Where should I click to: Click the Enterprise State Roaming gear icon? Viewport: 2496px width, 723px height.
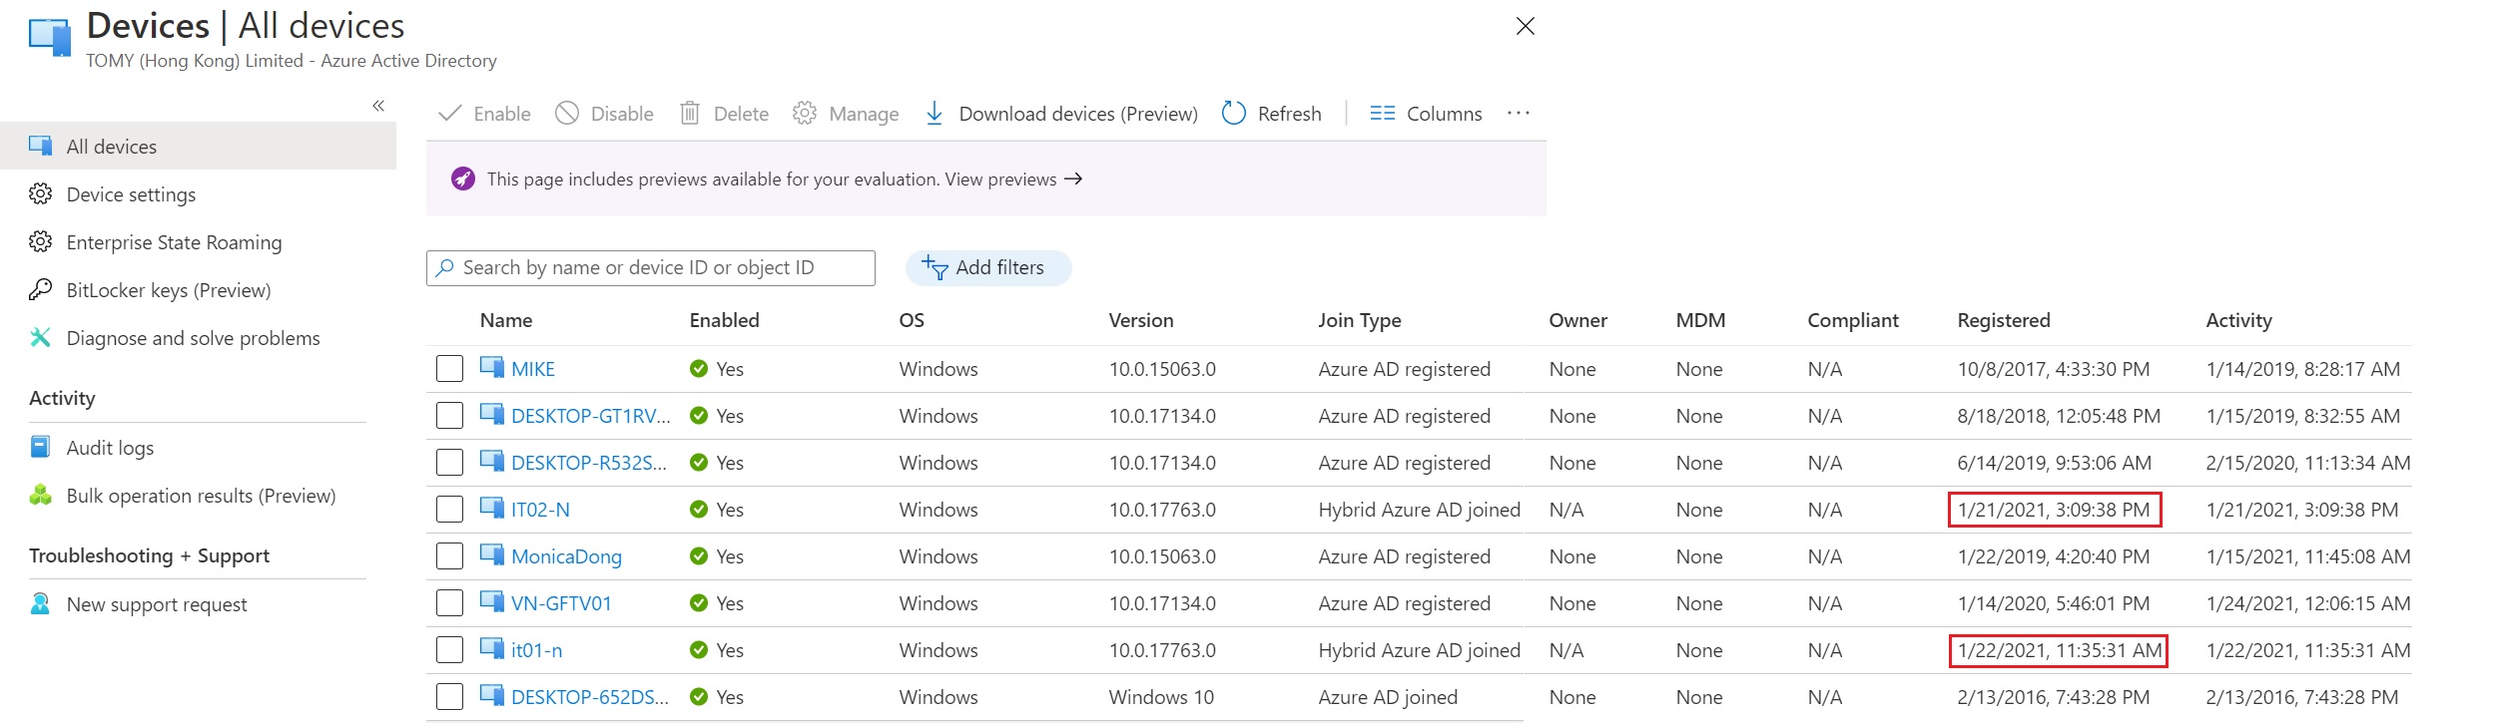tap(40, 241)
